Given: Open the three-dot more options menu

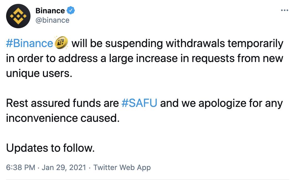Looking at the screenshot, I should click(x=285, y=11).
